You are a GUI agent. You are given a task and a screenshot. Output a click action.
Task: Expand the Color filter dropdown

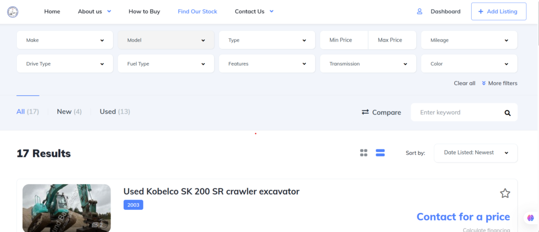tap(469, 64)
